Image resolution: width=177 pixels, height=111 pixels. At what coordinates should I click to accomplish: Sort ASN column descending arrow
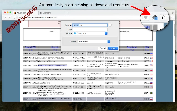[x=148, y=50]
